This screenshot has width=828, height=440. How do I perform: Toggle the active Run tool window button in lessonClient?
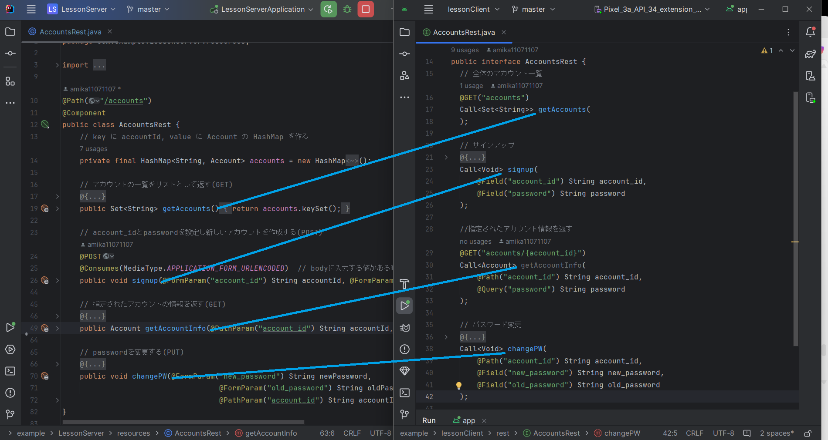404,306
